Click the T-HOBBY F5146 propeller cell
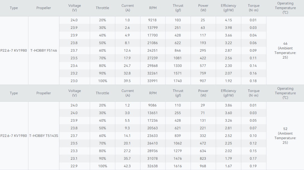The image size is (304, 170). [x=43, y=50]
